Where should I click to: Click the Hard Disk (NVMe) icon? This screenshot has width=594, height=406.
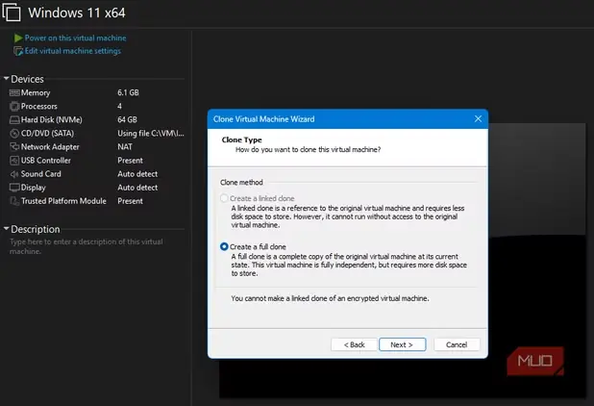[x=14, y=120]
